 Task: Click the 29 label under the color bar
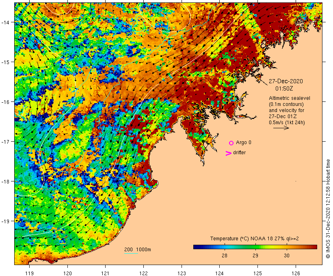pos(255,255)
